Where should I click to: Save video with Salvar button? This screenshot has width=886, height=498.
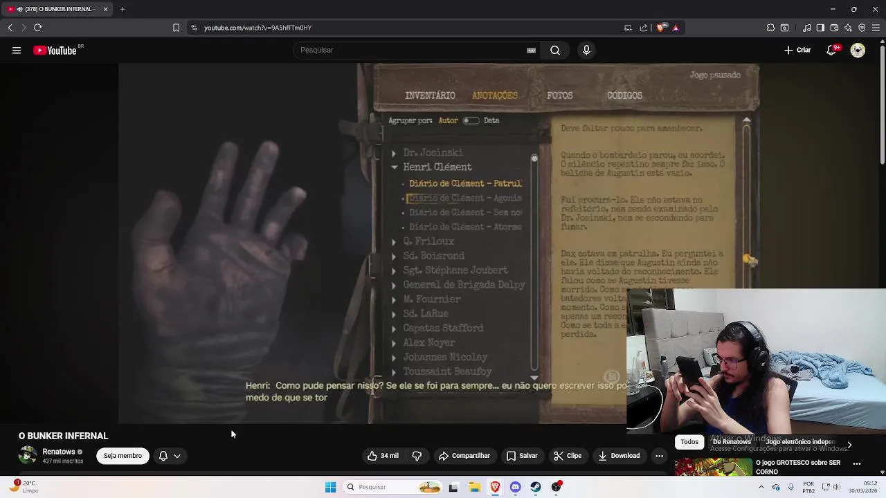[x=522, y=456]
